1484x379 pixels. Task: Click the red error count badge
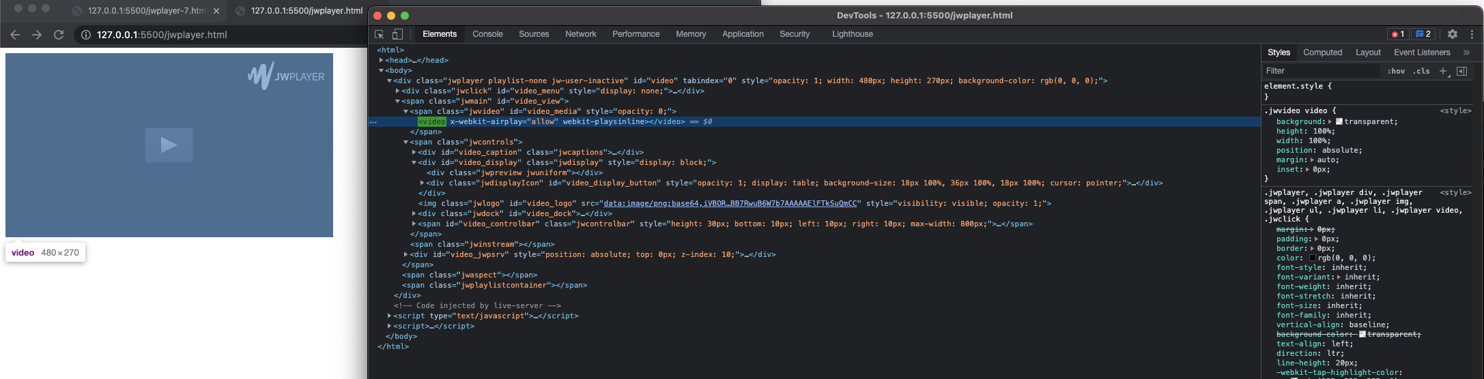click(1397, 34)
